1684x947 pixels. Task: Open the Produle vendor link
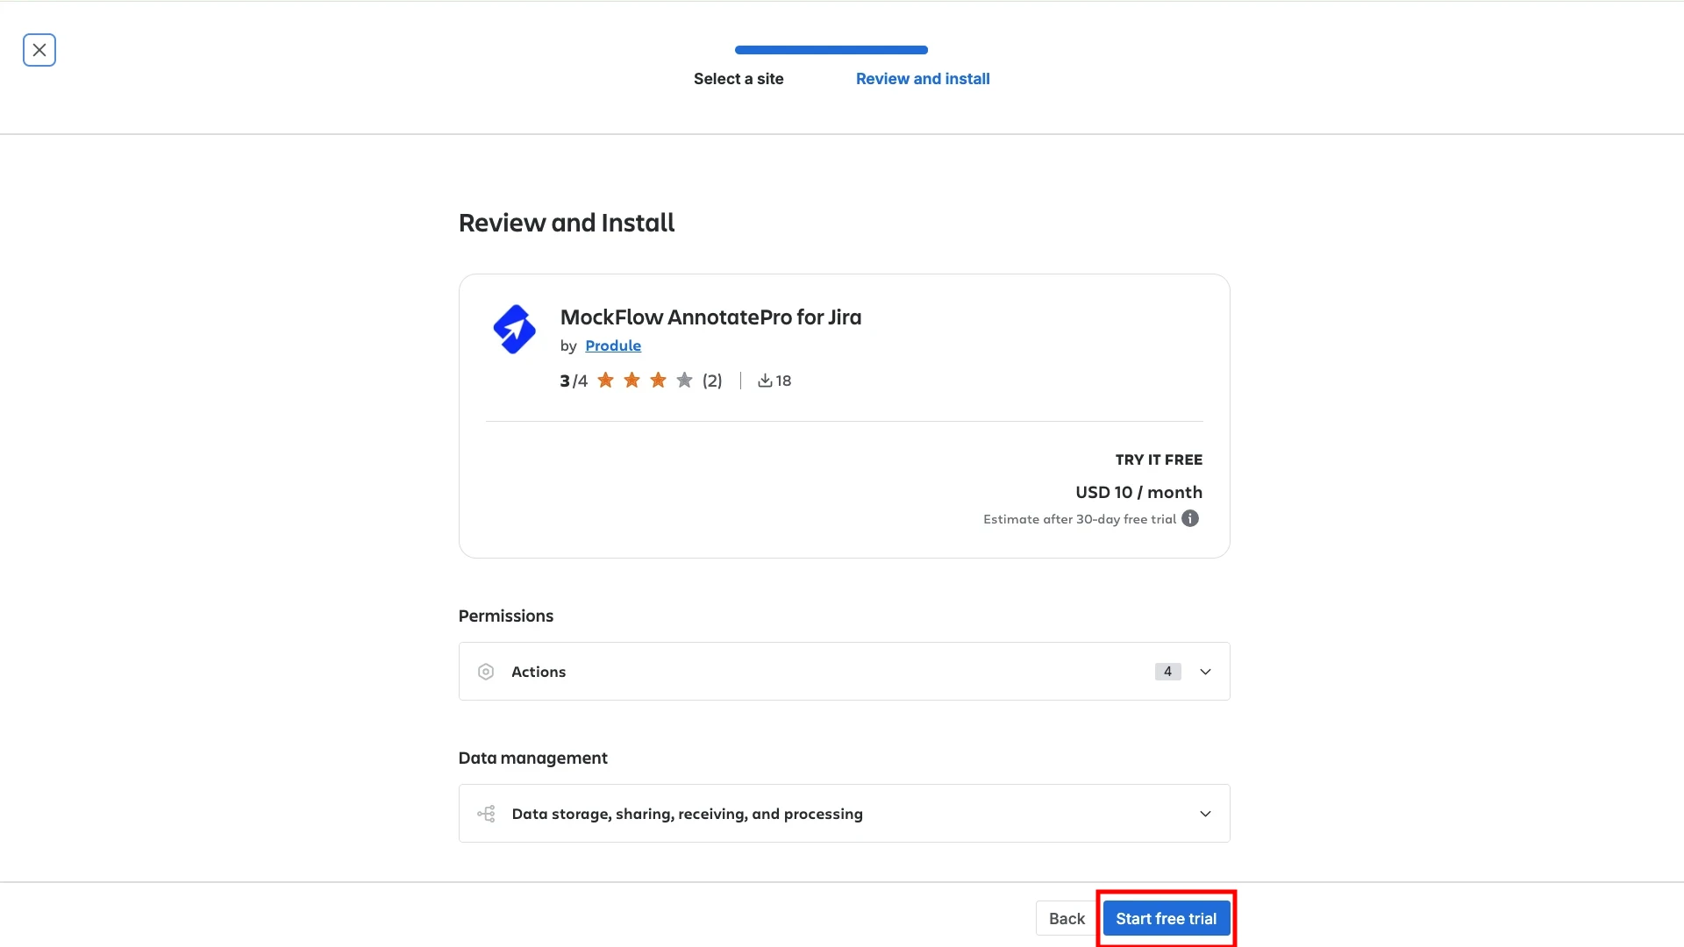[613, 345]
